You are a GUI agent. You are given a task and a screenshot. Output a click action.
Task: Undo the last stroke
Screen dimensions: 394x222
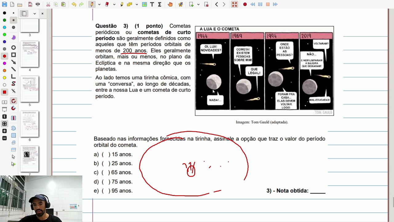click(x=74, y=4)
